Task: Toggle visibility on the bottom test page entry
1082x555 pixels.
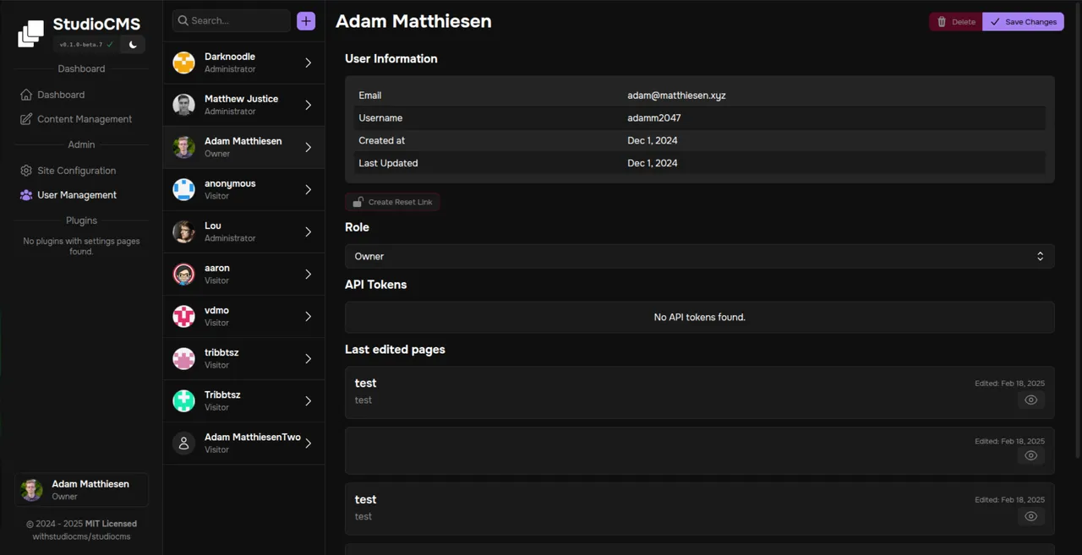Action: tap(1030, 516)
